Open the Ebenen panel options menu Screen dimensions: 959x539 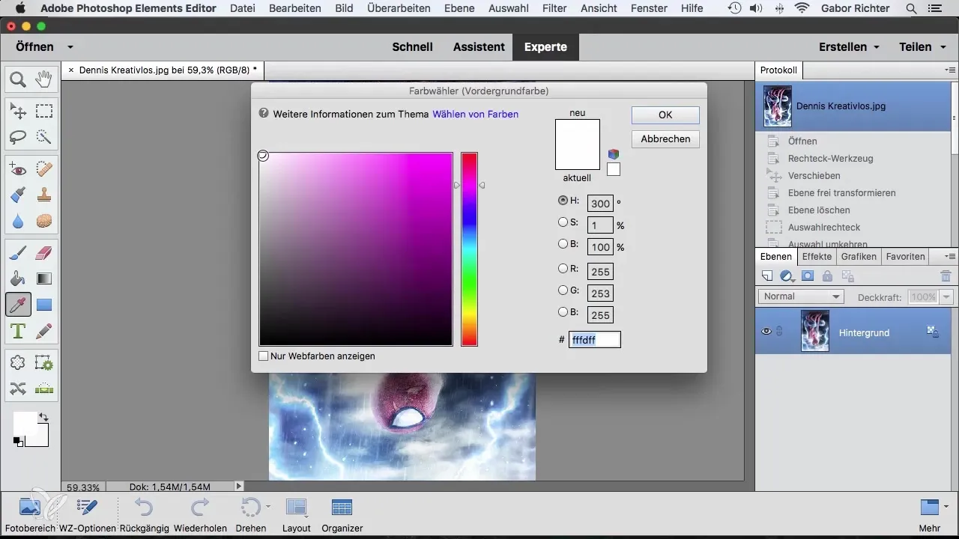[x=950, y=256]
